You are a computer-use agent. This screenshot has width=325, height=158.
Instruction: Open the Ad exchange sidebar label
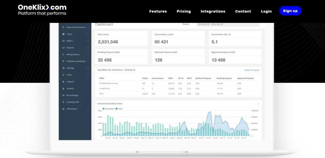[x=72, y=95]
